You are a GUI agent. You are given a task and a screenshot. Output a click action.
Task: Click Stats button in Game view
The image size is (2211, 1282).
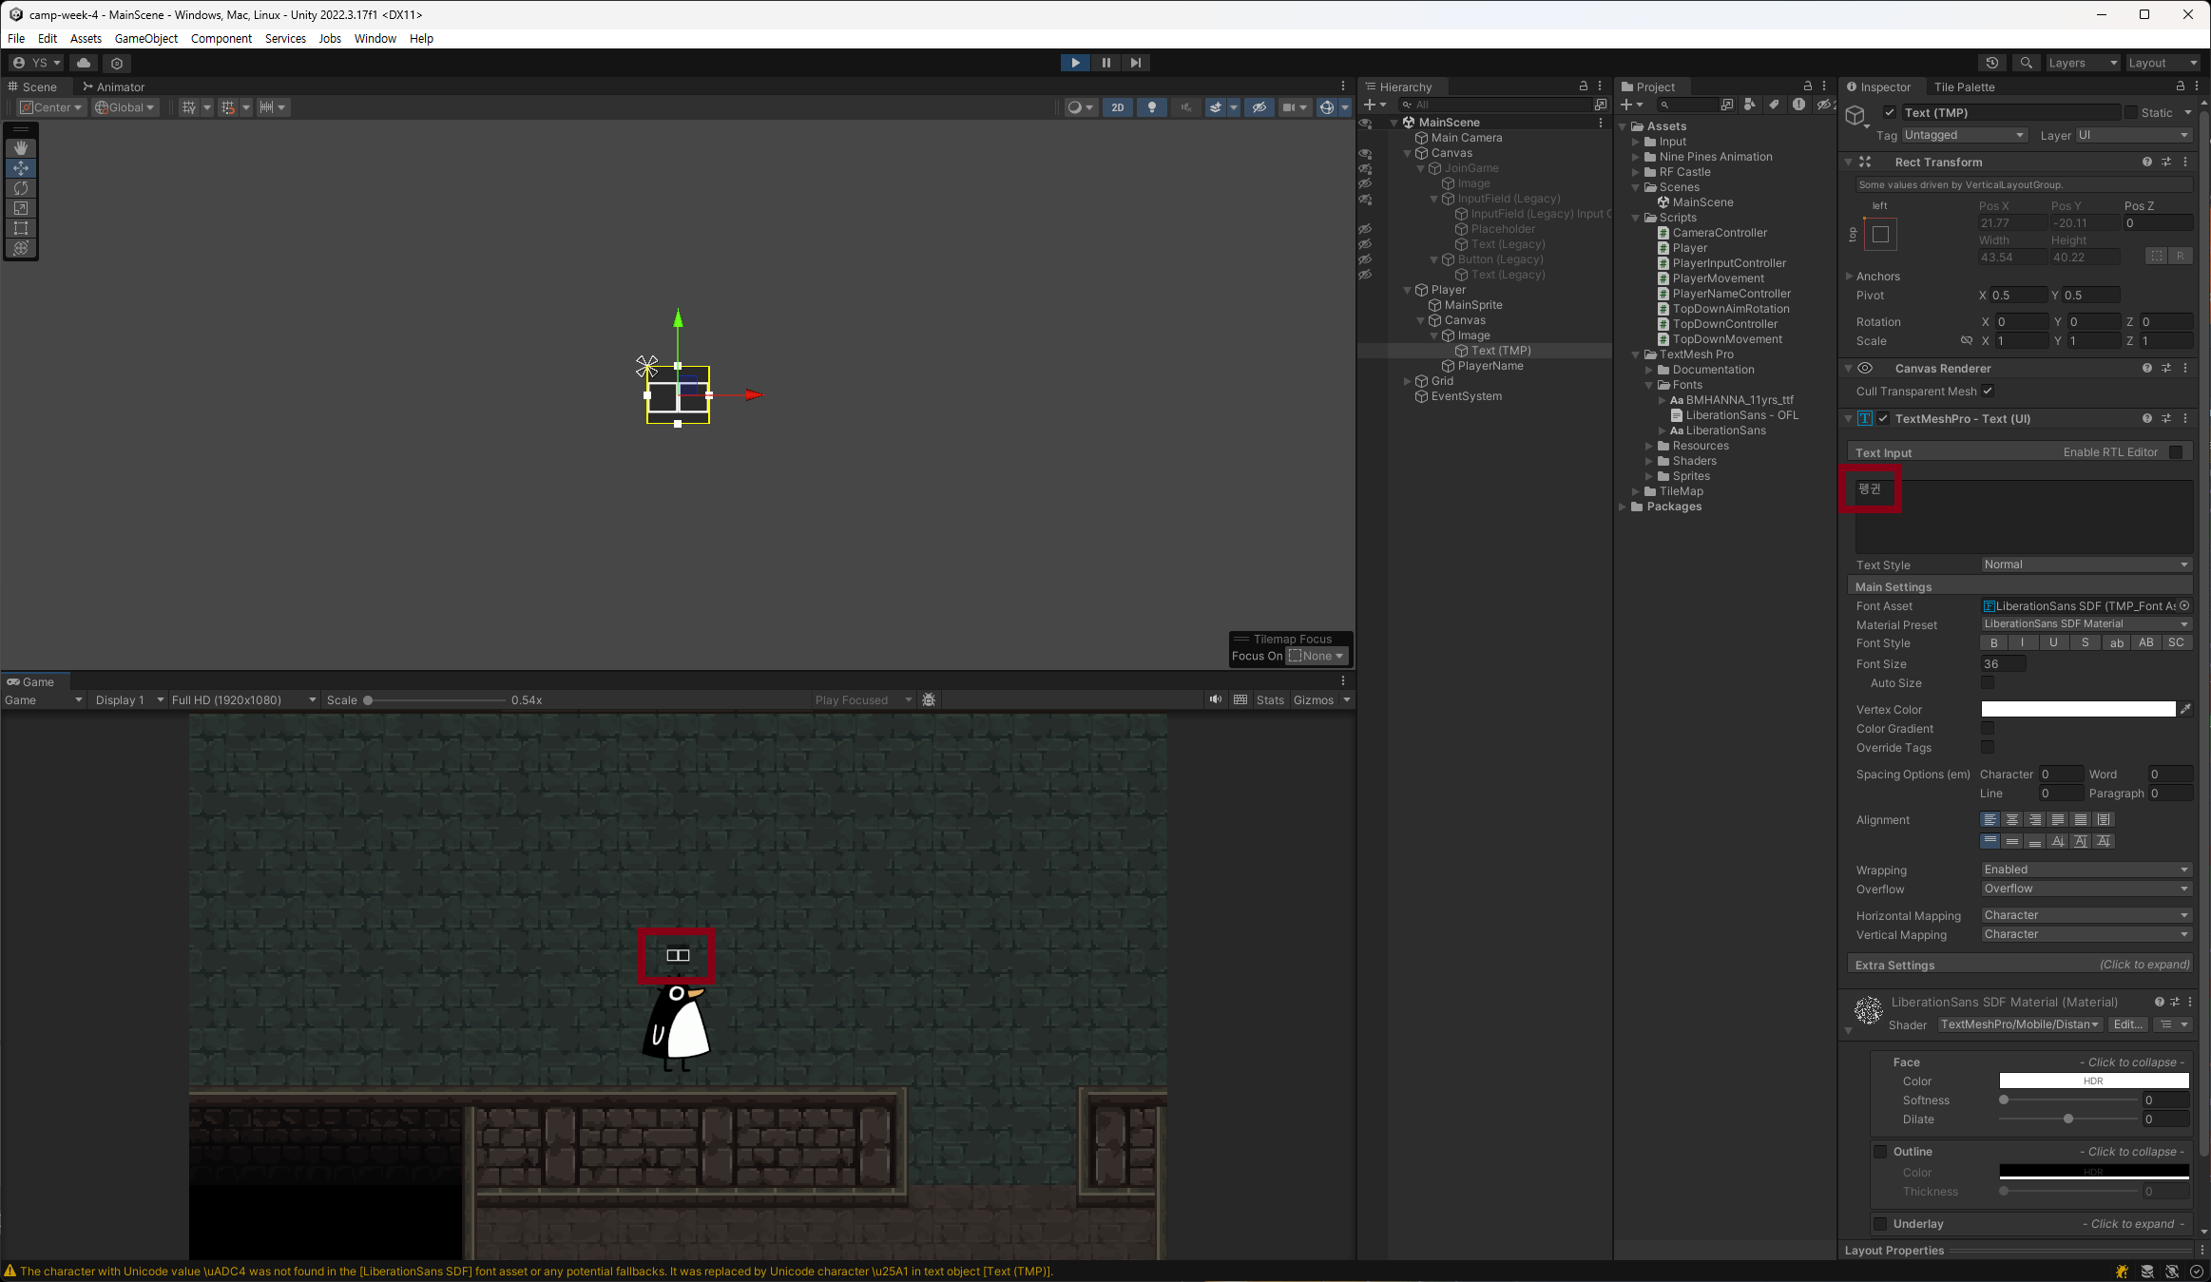[1270, 699]
